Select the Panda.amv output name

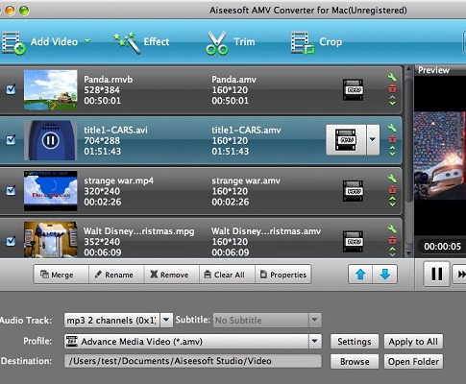coord(234,80)
